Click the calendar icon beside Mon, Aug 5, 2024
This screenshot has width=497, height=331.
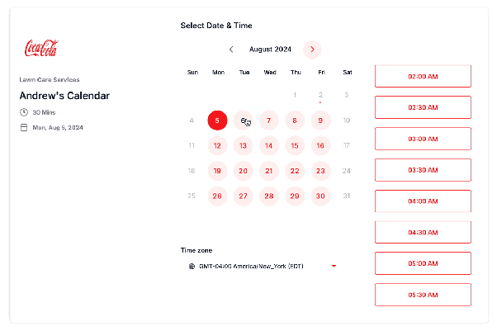tap(24, 127)
